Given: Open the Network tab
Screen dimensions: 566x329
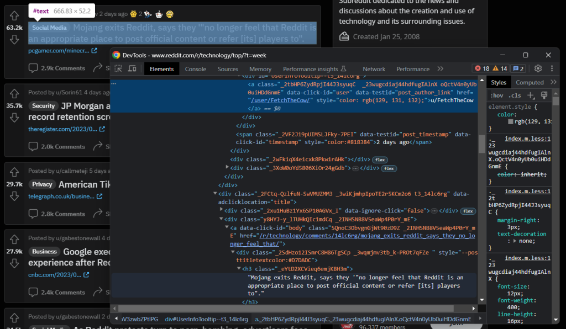Looking at the screenshot, I should click(374, 69).
